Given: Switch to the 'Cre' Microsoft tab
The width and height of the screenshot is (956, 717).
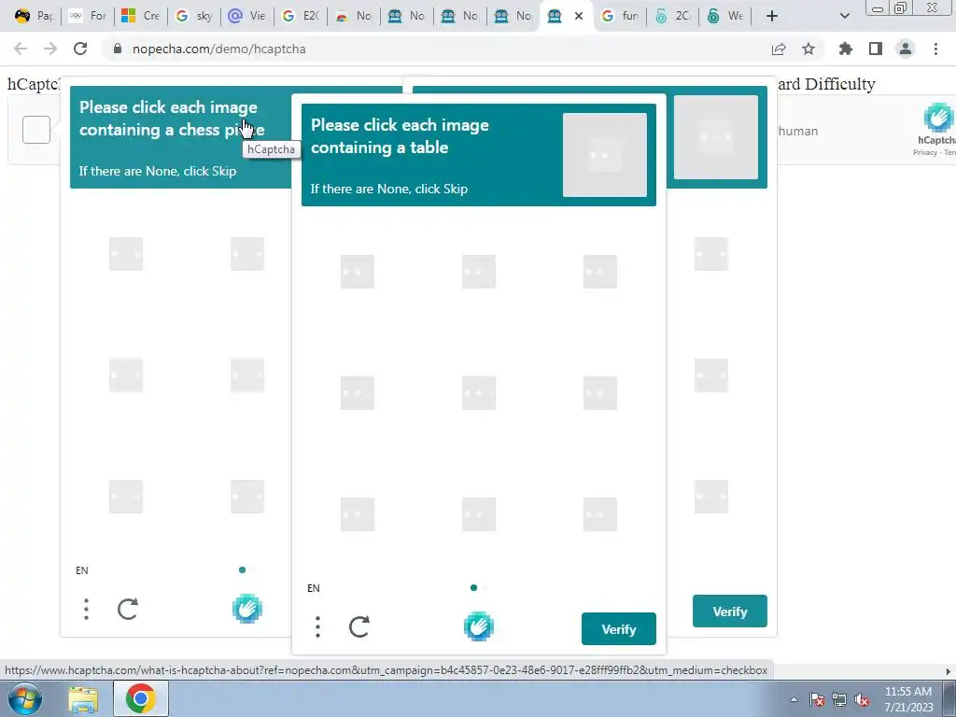Looking at the screenshot, I should 140,16.
